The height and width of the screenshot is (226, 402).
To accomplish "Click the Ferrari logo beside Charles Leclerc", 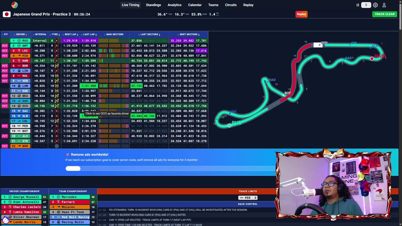I will tap(10, 207).
